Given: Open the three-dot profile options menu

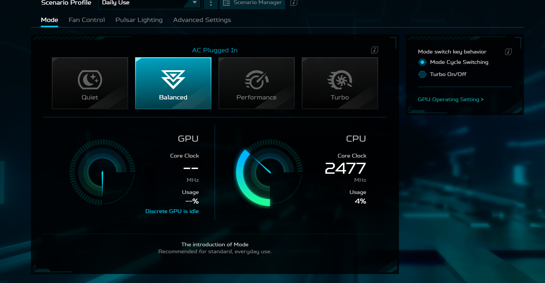Looking at the screenshot, I should (x=211, y=3).
